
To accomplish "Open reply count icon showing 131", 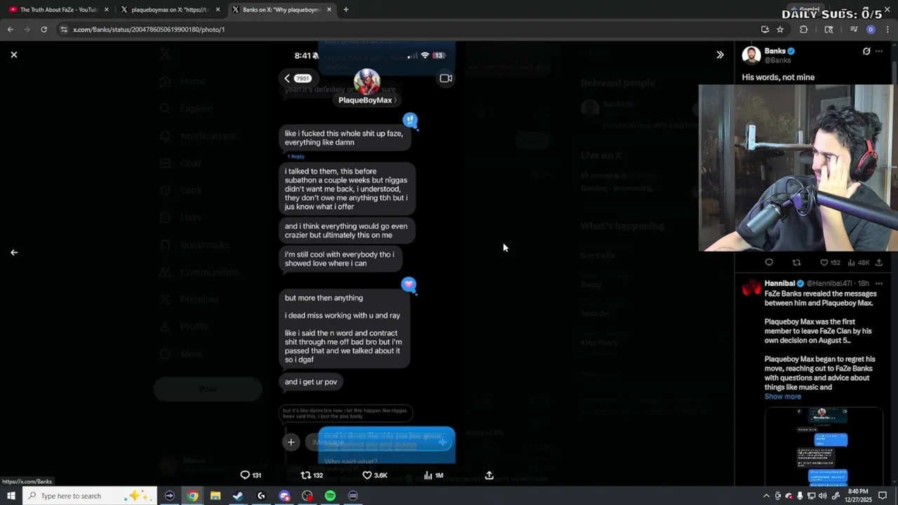I will pyautogui.click(x=250, y=475).
